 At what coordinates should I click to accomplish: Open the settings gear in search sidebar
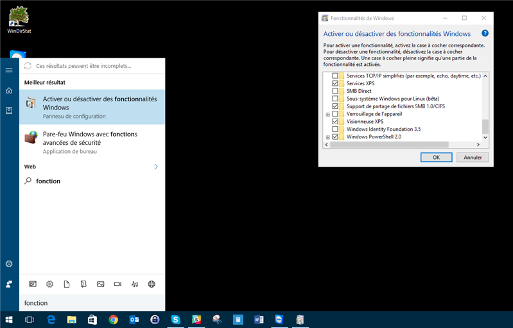9,264
